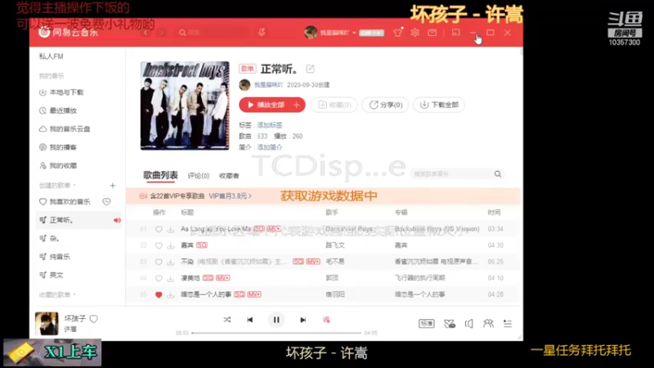The image size is (654, 368).
Task: Click the 收藏(0) button
Action: pyautogui.click(x=334, y=105)
